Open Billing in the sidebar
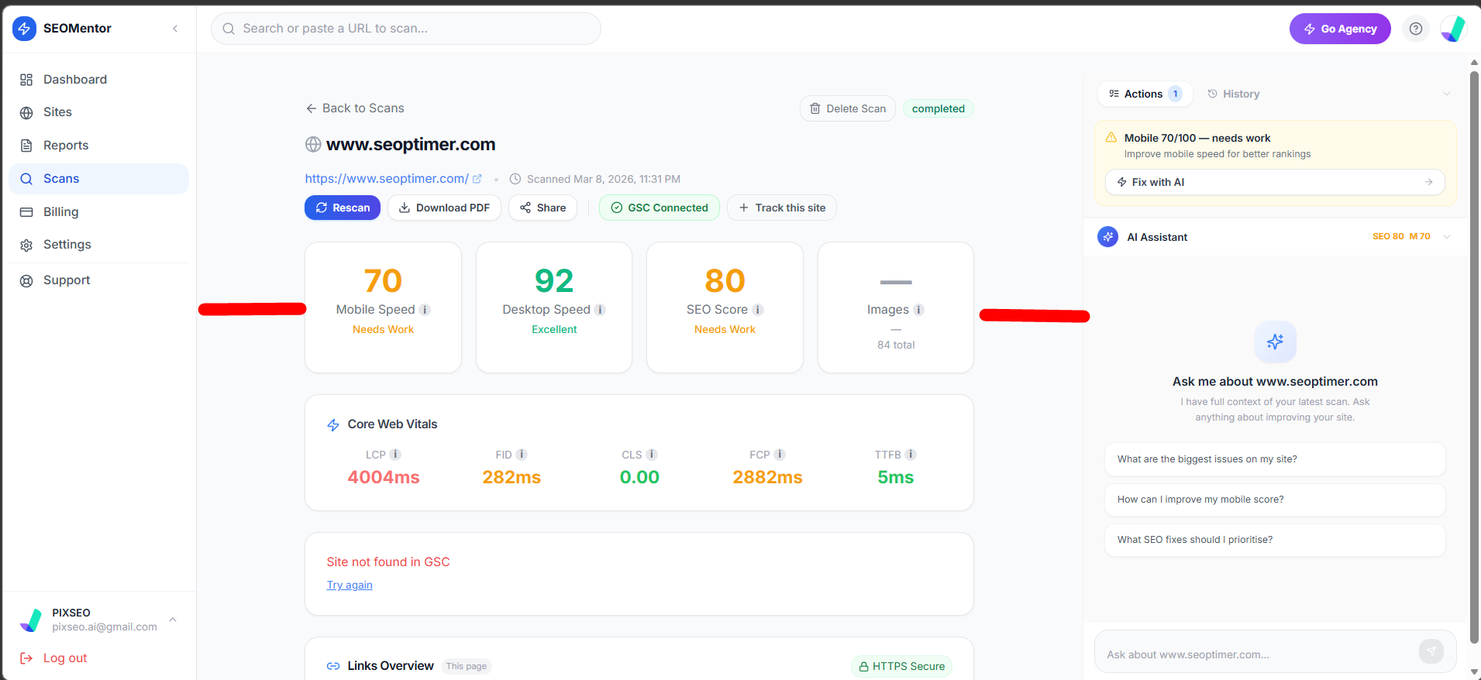 pos(98,212)
